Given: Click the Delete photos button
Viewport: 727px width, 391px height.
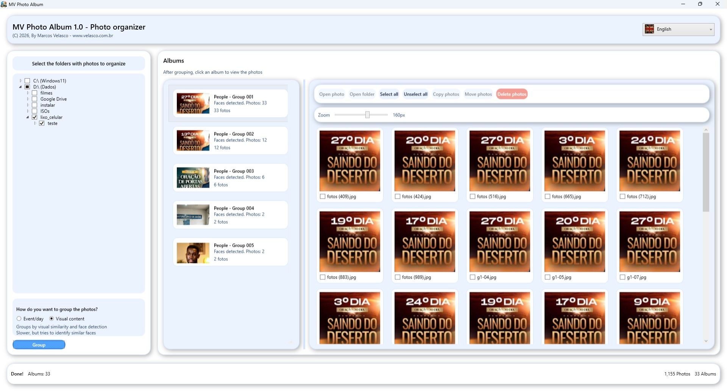Looking at the screenshot, I should point(512,94).
